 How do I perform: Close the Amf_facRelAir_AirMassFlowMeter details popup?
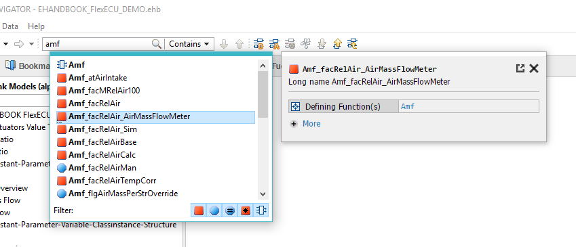[534, 68]
